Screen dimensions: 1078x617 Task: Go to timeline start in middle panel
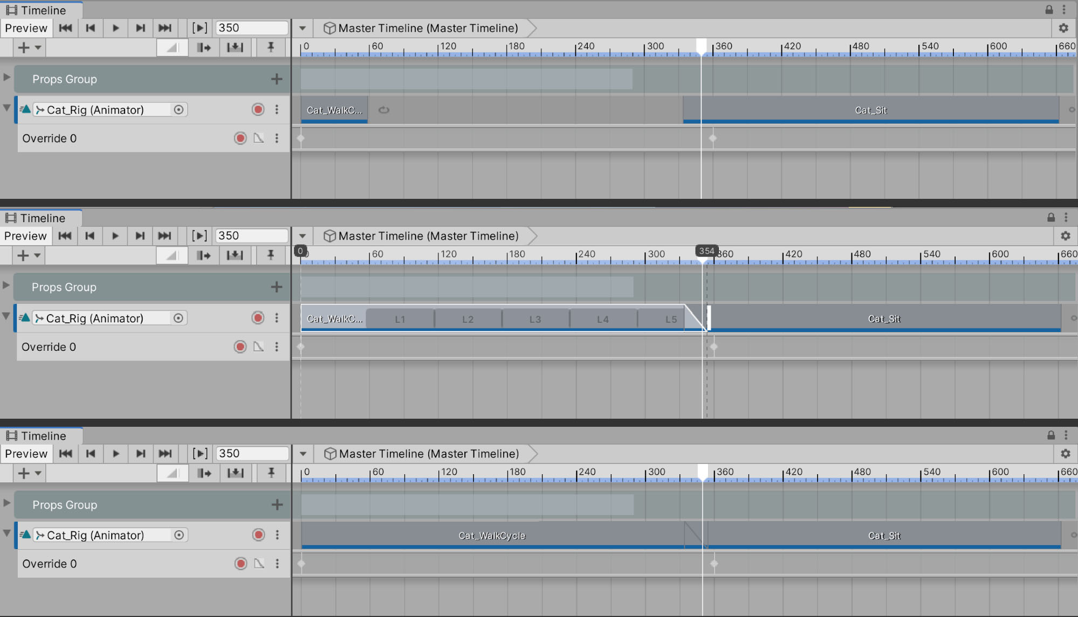(65, 236)
